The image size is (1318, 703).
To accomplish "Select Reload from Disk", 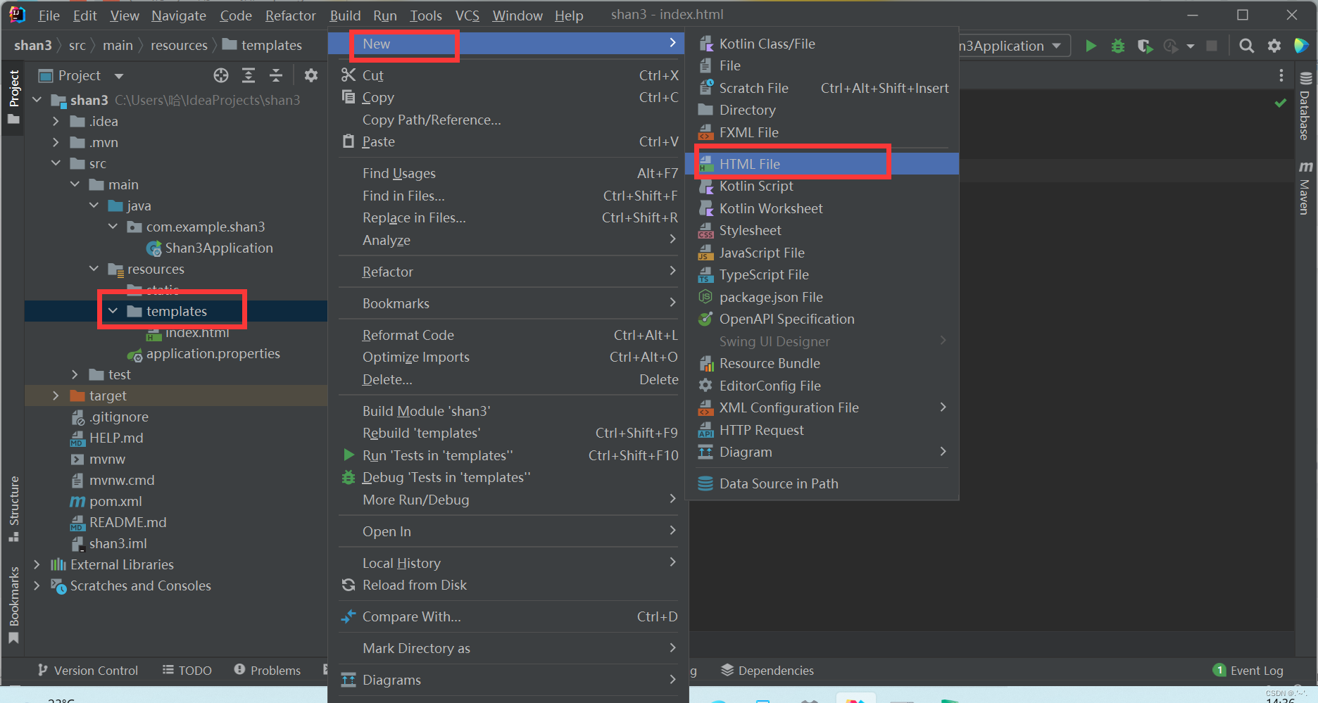I will [x=508, y=585].
